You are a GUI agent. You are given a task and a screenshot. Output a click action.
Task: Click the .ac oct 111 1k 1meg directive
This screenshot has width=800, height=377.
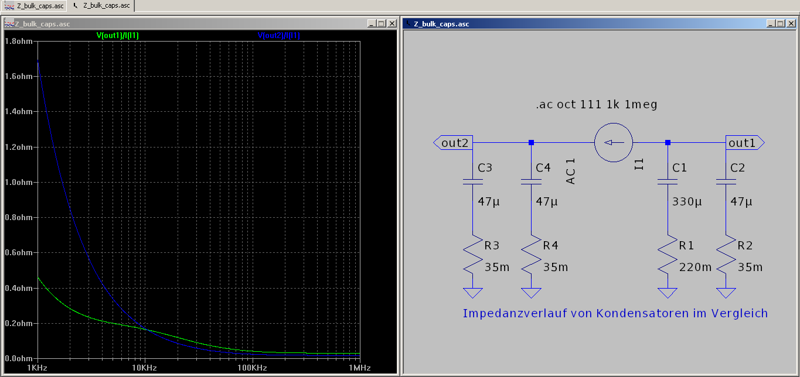pos(596,105)
